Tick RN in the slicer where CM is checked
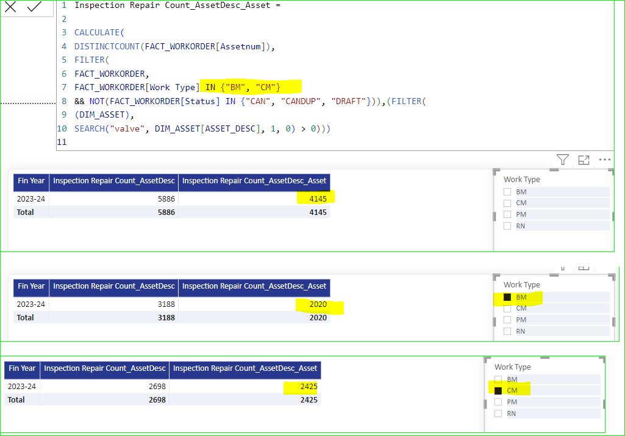Viewport: 625px width, 436px height. click(498, 413)
